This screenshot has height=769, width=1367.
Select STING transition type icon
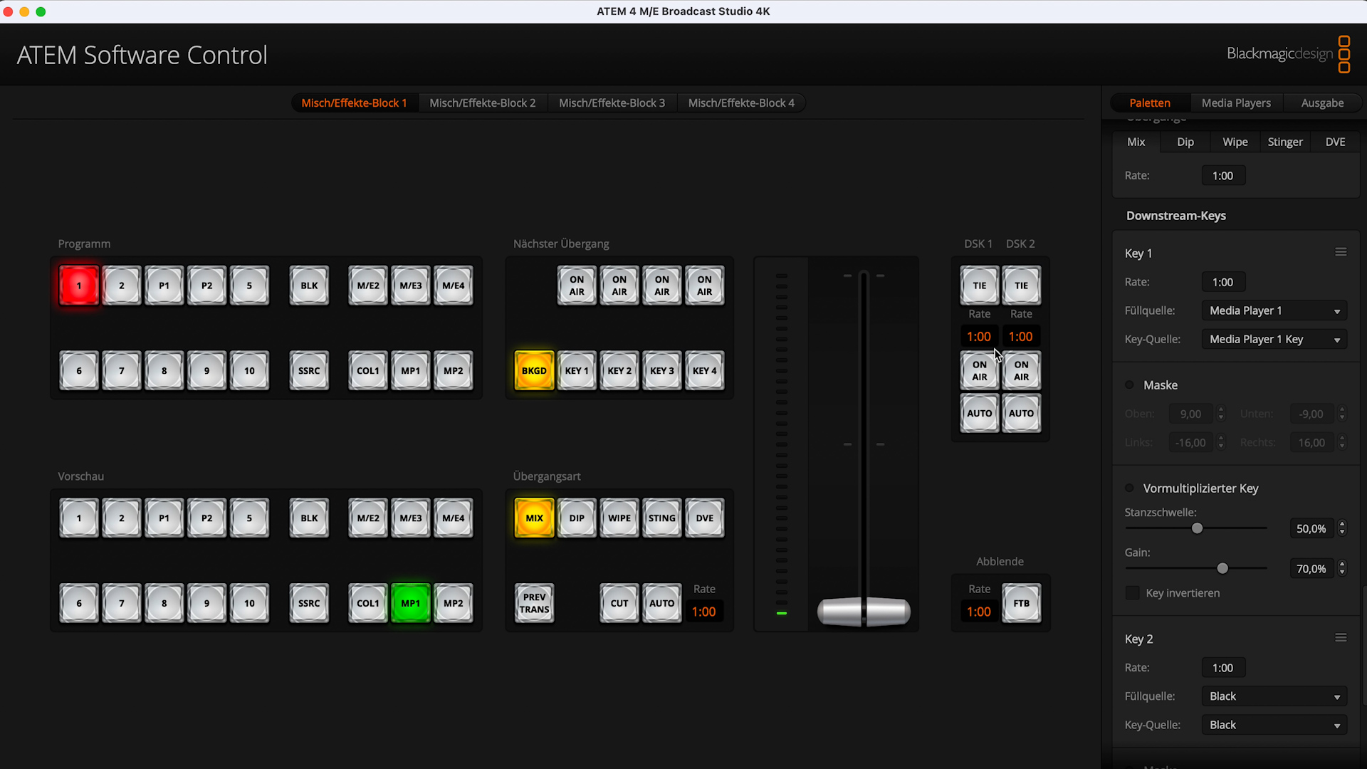662,518
